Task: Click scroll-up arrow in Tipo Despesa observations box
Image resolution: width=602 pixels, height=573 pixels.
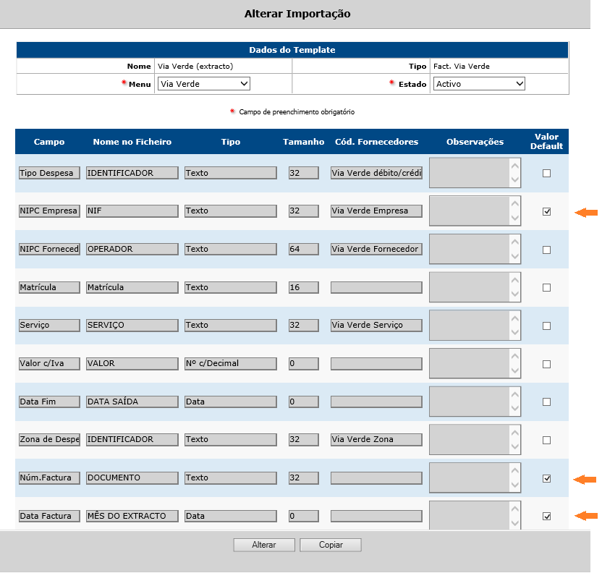Action: pyautogui.click(x=515, y=166)
